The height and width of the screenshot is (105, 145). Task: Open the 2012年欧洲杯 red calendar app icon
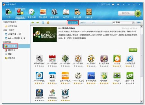(52, 58)
